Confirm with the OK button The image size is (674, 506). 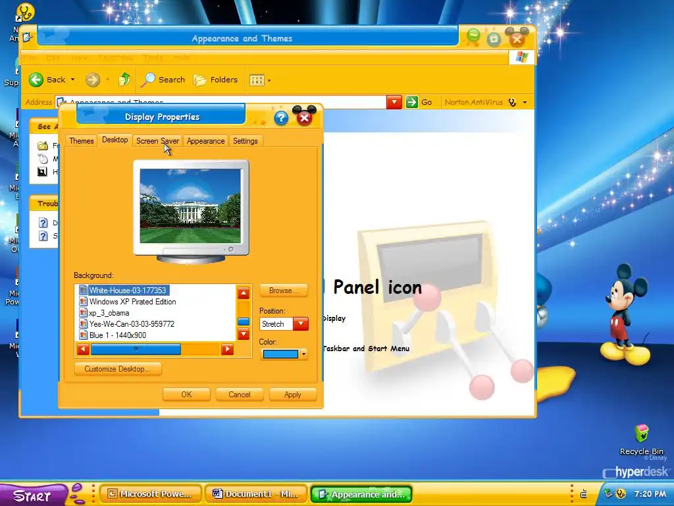pos(186,395)
